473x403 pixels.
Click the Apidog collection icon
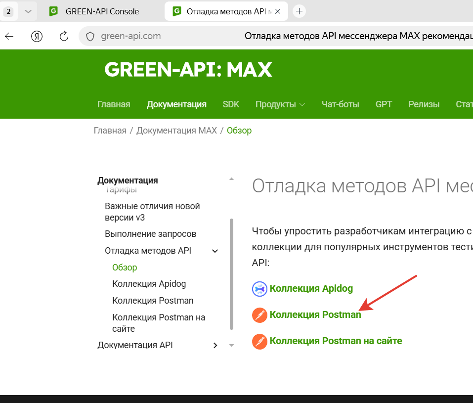pos(259,289)
